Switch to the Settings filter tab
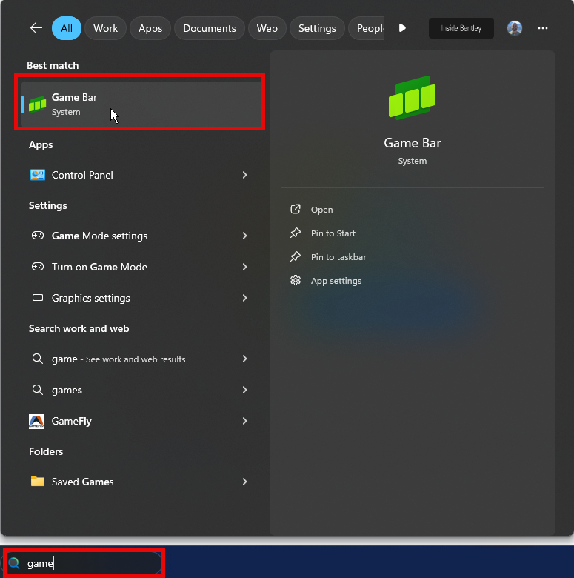The width and height of the screenshot is (574, 578). tap(317, 28)
